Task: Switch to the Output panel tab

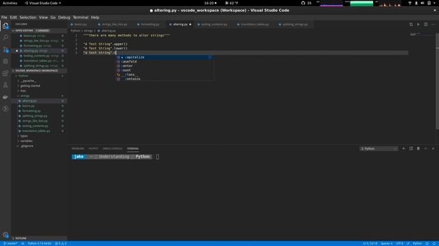Action: coord(93,149)
